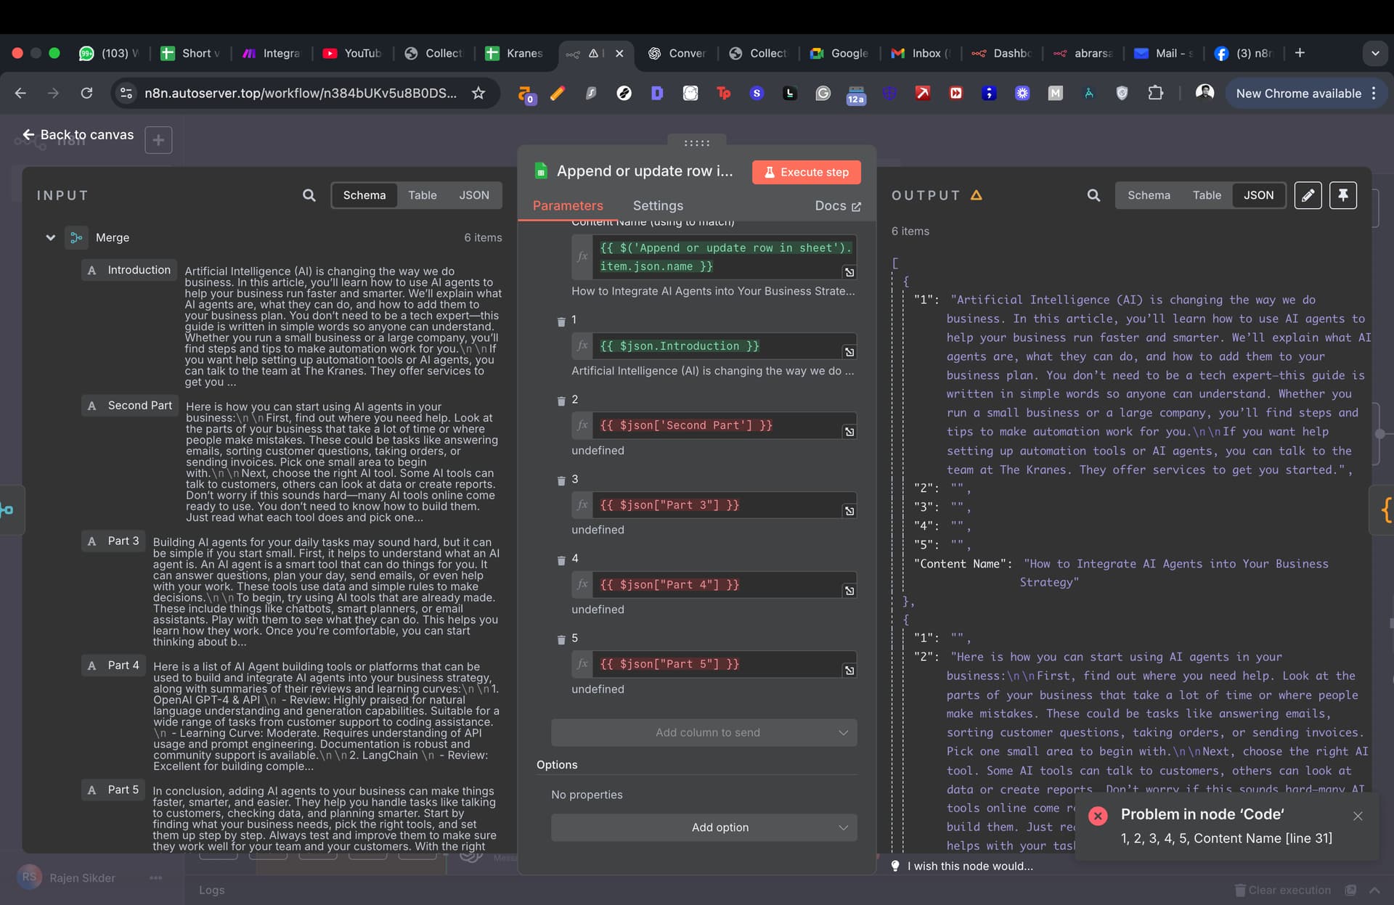Switch OUTPUT view to Schema
Image resolution: width=1394 pixels, height=905 pixels.
1149,195
